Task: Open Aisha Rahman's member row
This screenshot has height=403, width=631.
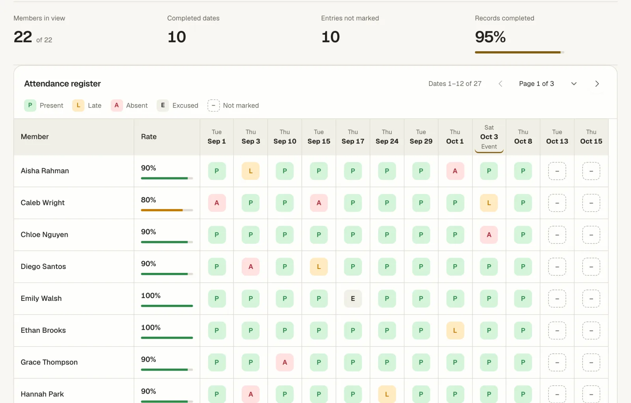Action: coord(311,171)
